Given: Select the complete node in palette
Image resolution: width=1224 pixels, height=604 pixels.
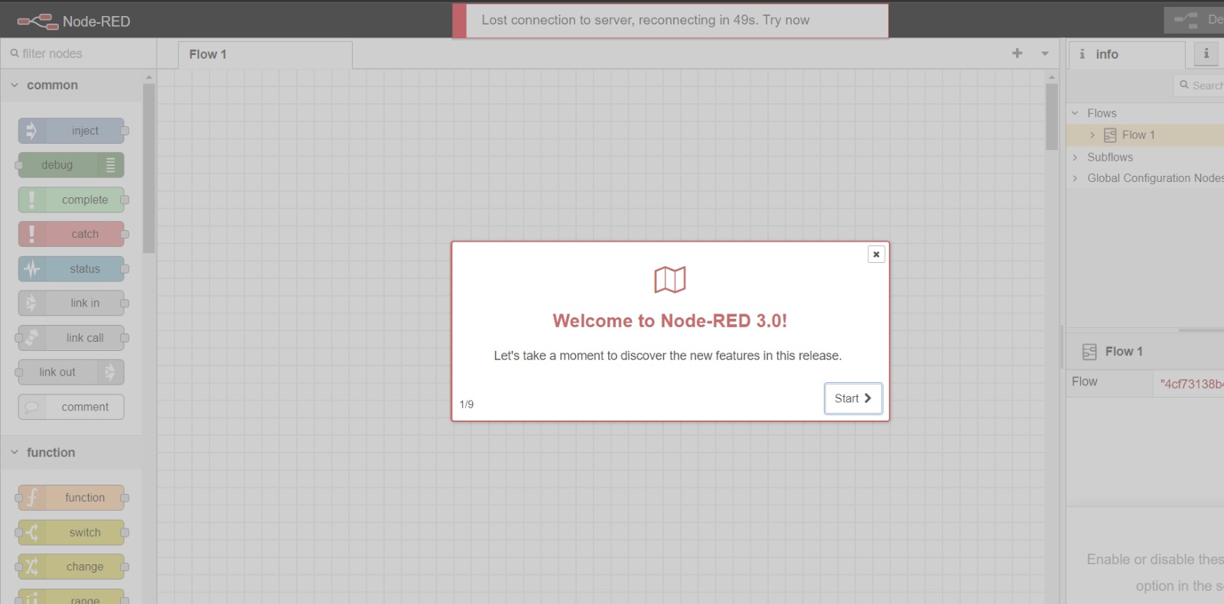Looking at the screenshot, I should coord(71,200).
